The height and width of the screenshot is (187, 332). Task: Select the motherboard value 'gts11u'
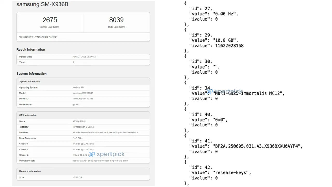pos(76,105)
